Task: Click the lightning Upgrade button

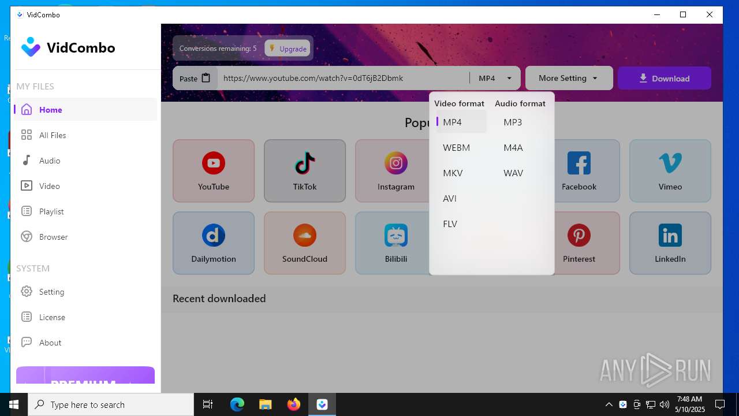Action: 288,49
